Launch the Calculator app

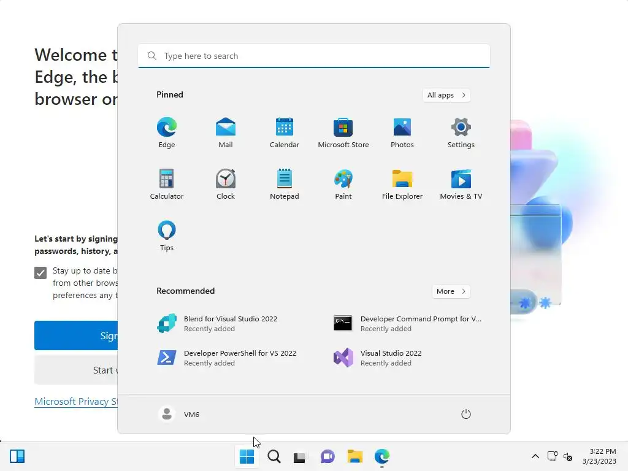coord(167,184)
